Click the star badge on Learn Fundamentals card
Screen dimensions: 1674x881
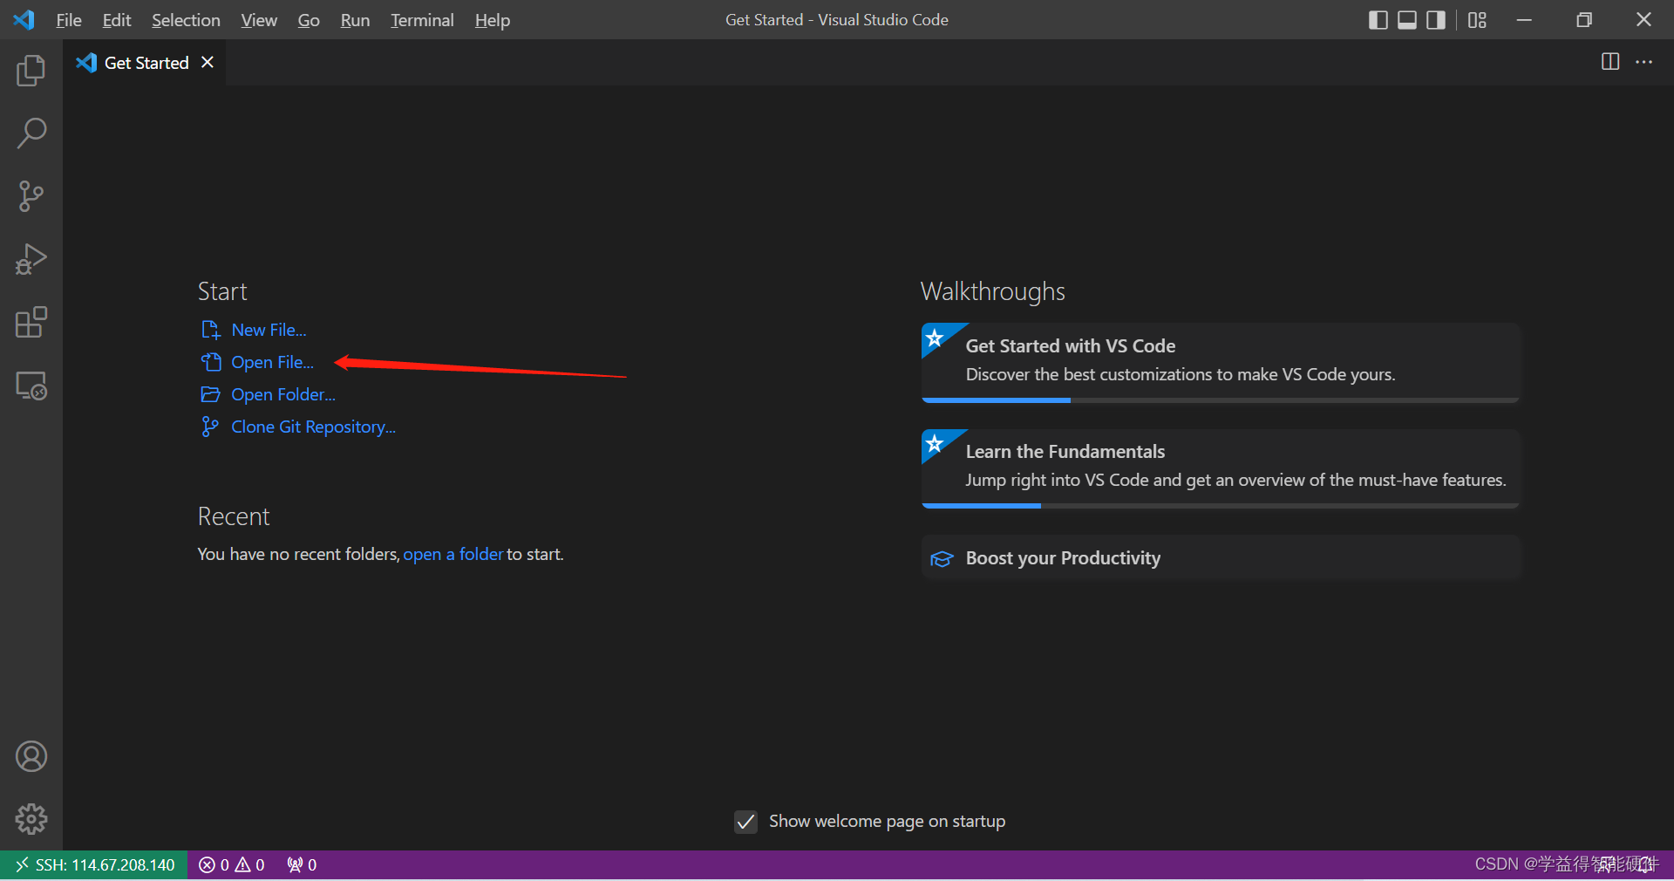[935, 443]
